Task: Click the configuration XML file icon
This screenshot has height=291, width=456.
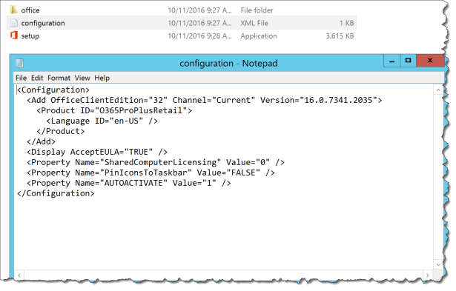Action: [x=13, y=23]
